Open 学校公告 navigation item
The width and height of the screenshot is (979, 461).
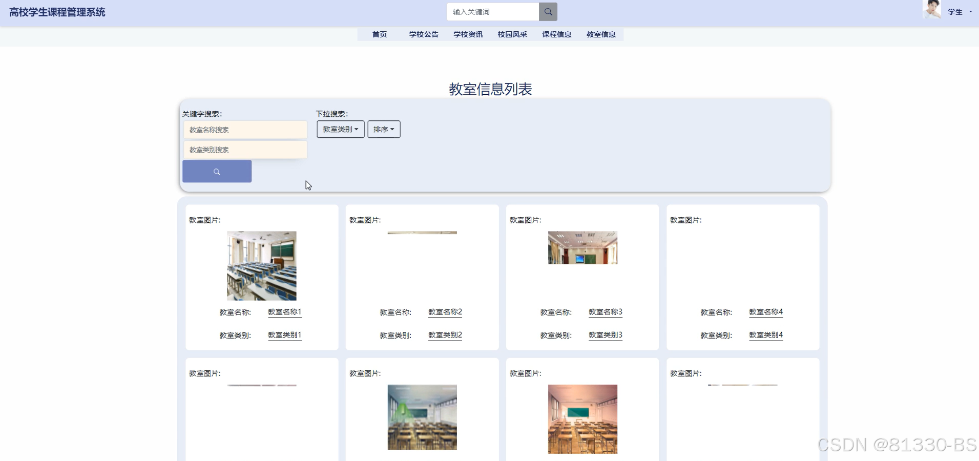click(424, 34)
